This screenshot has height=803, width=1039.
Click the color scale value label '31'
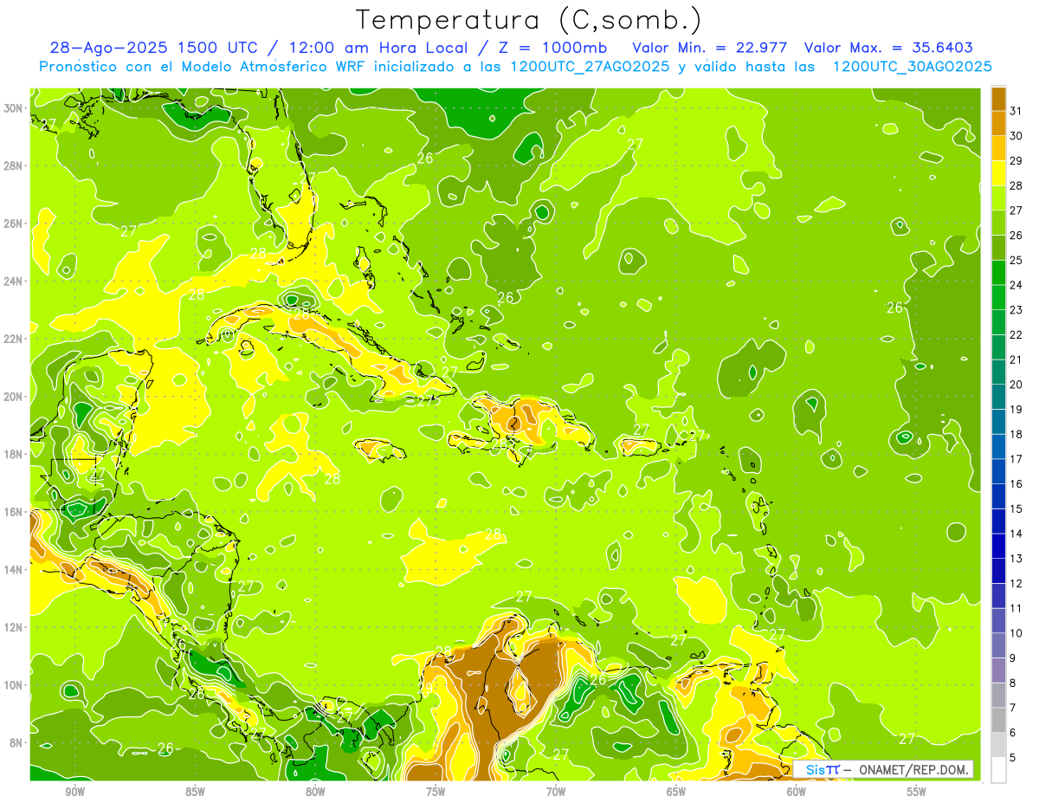point(1016,111)
